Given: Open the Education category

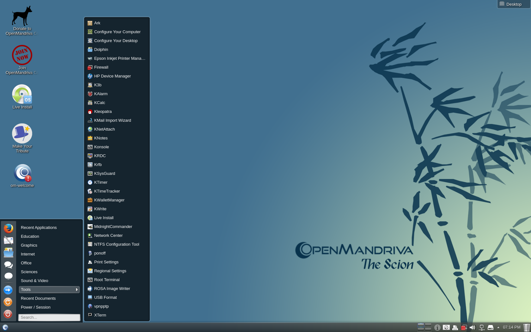Looking at the screenshot, I should [49, 237].
